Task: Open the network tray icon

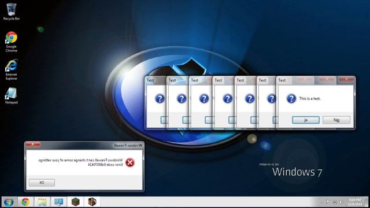Action: [x=335, y=202]
